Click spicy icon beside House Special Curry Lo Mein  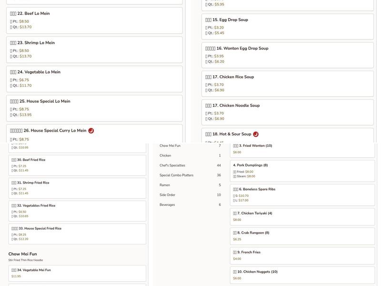[91, 131]
